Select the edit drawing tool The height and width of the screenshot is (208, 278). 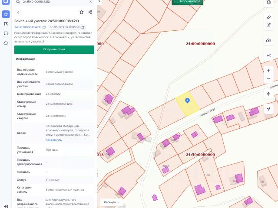[268, 25]
